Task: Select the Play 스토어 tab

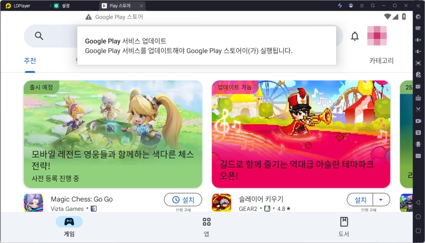Action: tap(120, 6)
